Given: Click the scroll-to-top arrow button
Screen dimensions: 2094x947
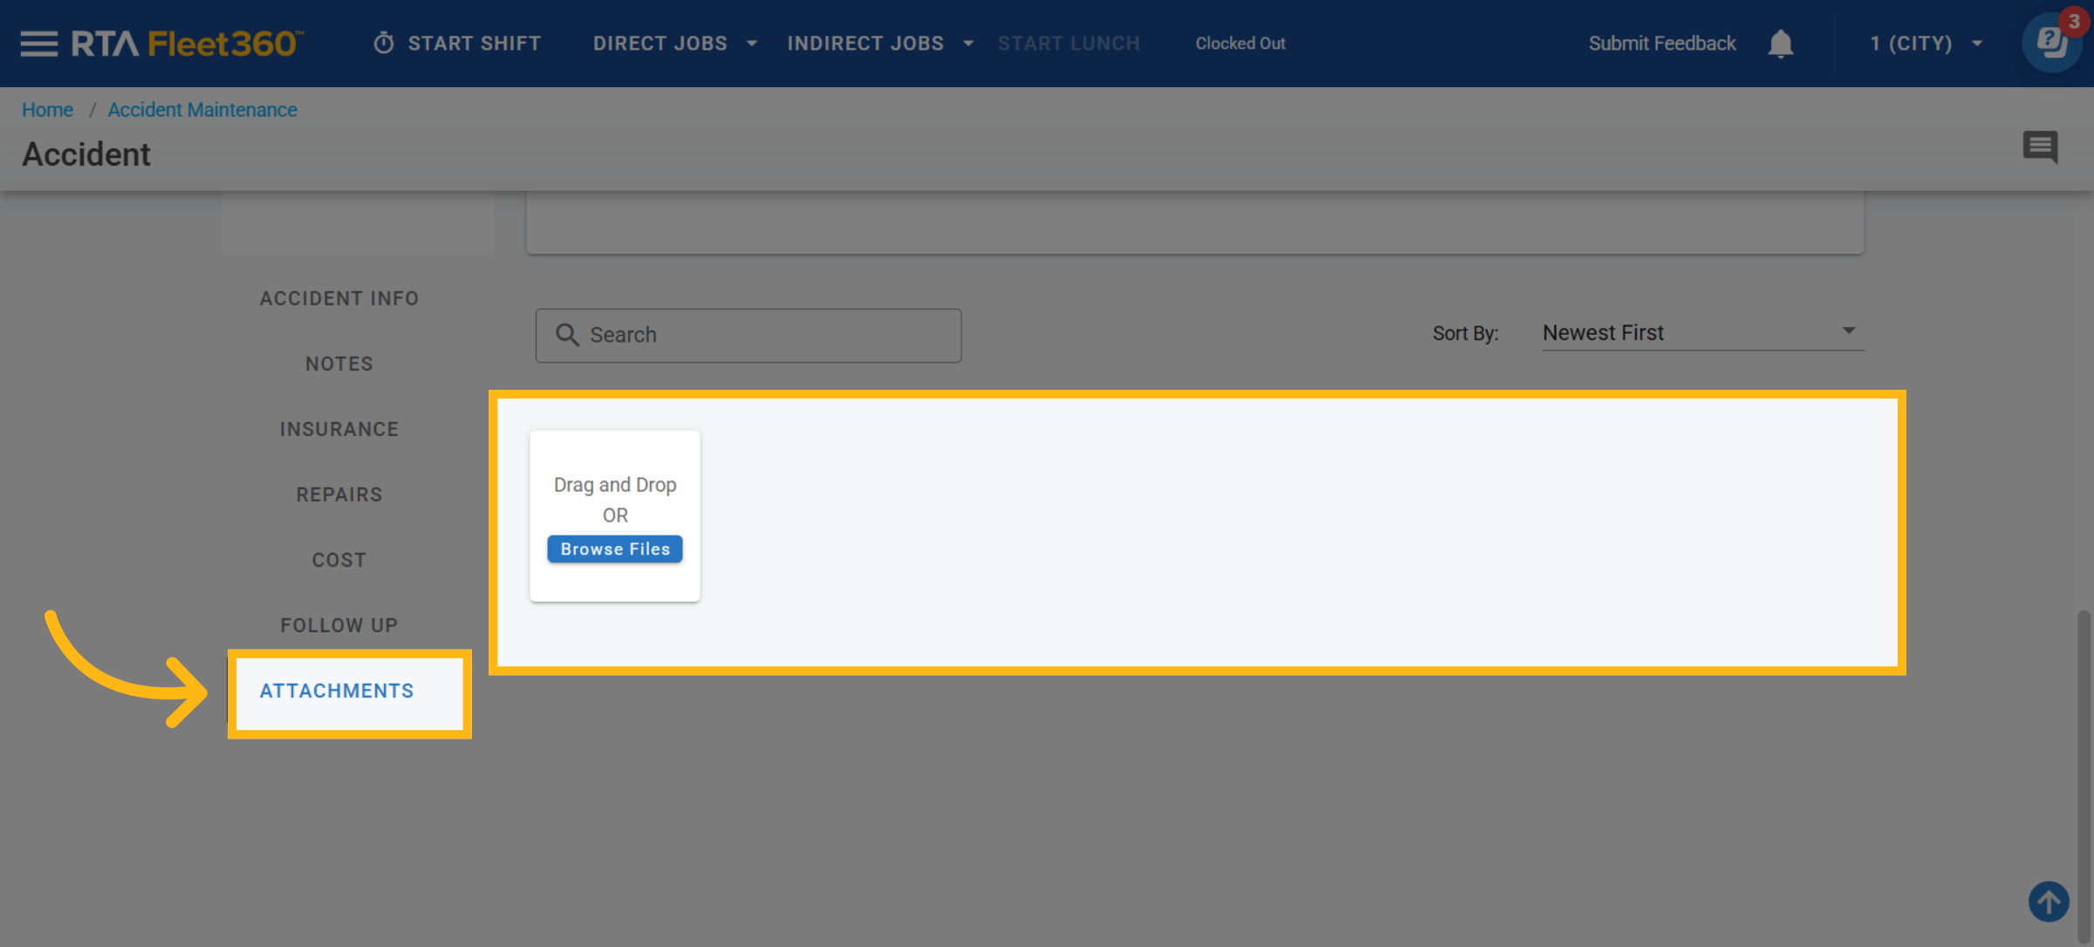Looking at the screenshot, I should pos(2048,901).
